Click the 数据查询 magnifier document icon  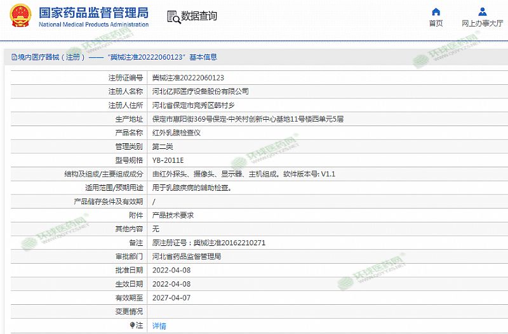[173, 16]
